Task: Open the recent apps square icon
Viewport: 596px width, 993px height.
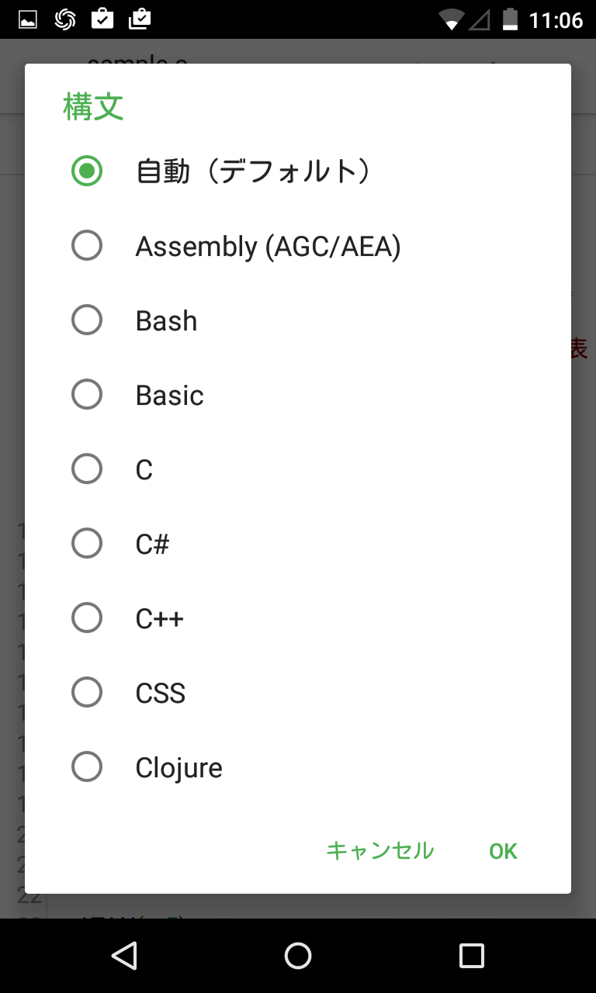Action: pos(471,956)
